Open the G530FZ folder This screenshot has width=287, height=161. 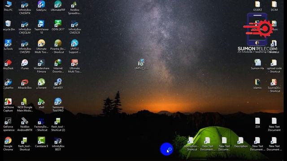coord(257,6)
